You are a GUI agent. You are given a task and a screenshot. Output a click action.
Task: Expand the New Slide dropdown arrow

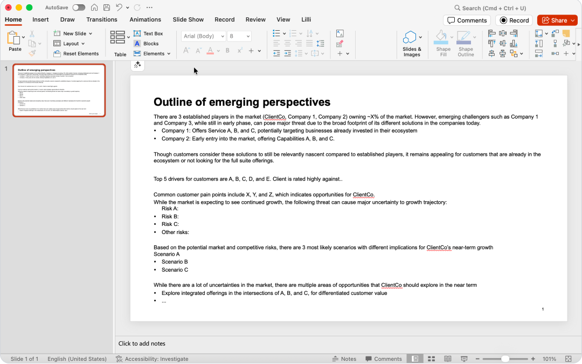91,33
